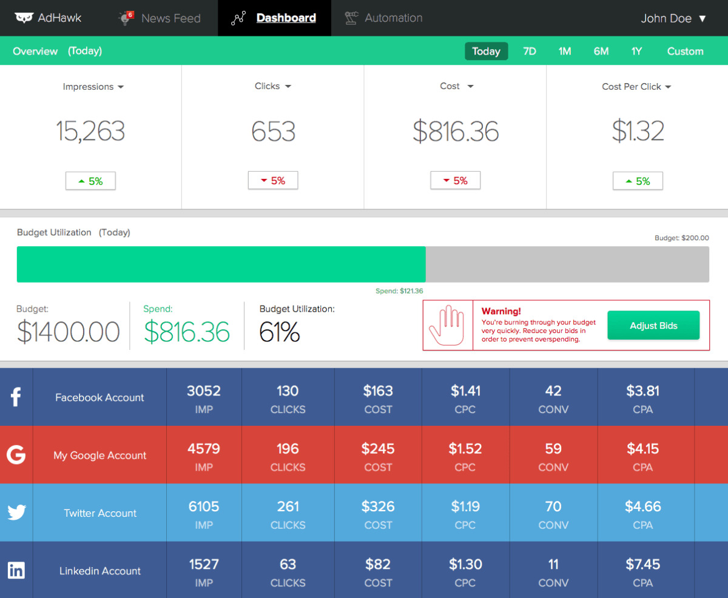The height and width of the screenshot is (598, 728).
Task: Click the Facebook logo icon
Action: click(x=16, y=397)
